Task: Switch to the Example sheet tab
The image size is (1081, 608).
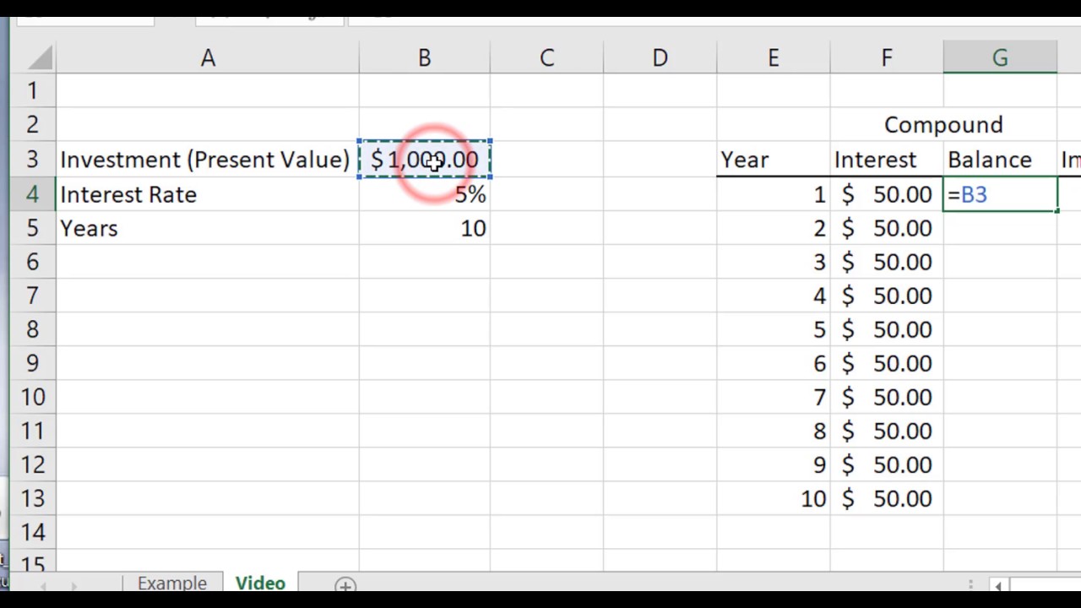Action: [x=172, y=584]
